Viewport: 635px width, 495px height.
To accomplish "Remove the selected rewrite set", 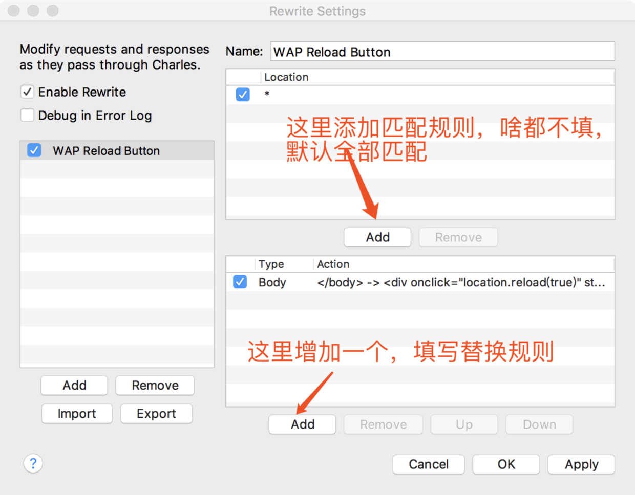I will [x=155, y=386].
